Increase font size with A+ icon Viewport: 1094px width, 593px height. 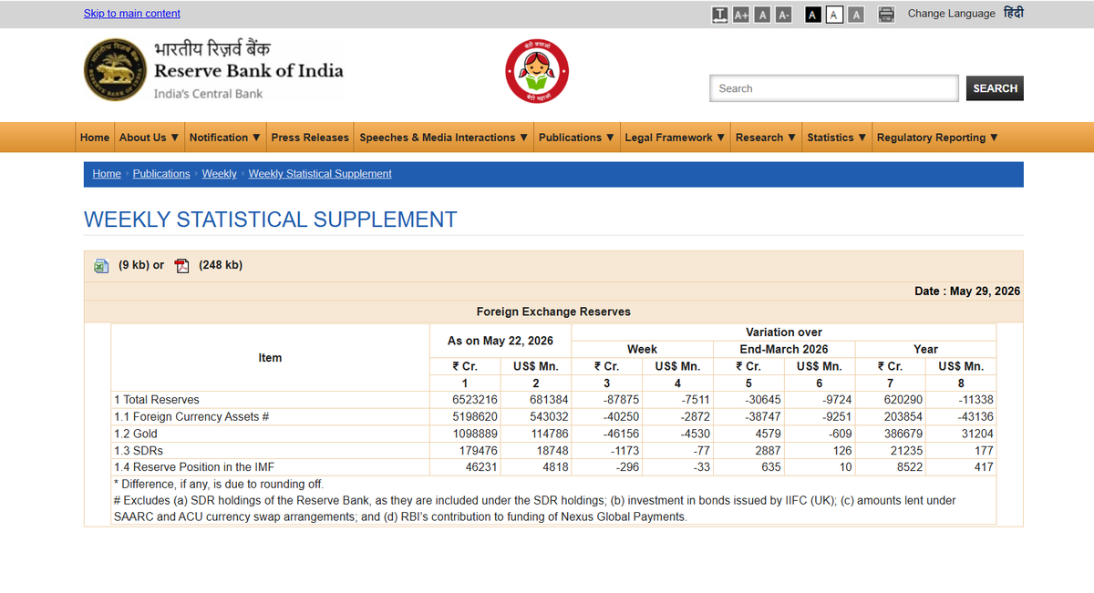tap(740, 15)
